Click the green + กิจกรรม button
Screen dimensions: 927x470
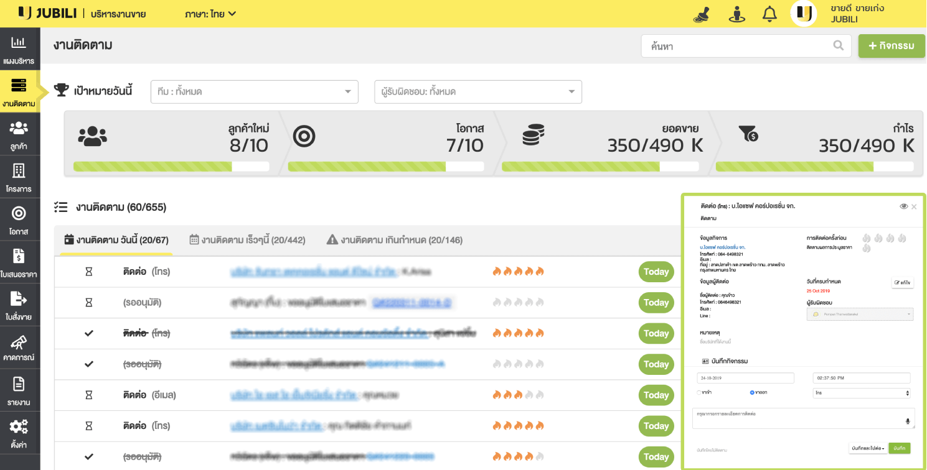(x=891, y=46)
